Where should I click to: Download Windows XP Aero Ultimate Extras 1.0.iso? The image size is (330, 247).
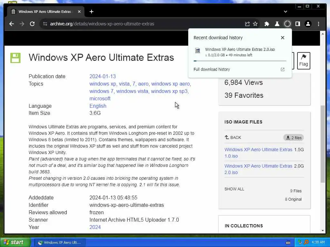tap(258, 153)
